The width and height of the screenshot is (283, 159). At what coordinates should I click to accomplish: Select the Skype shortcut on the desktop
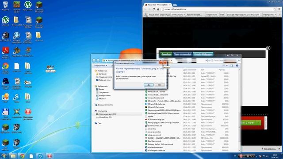click(x=17, y=98)
